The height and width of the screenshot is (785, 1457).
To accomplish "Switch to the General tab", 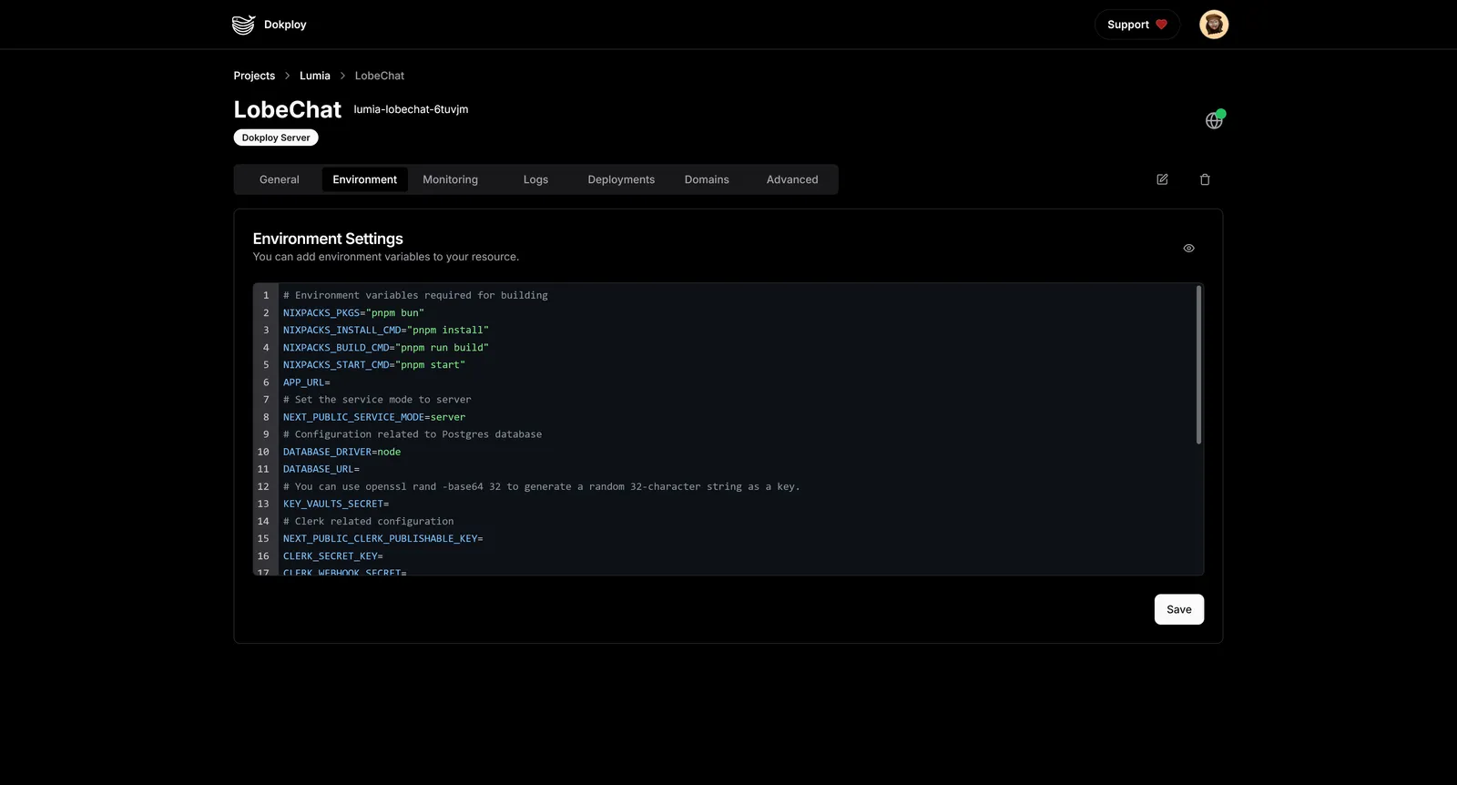I will (x=279, y=179).
